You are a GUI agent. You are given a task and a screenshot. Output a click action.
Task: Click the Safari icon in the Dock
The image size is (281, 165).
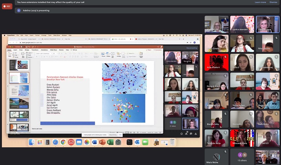(x=55, y=142)
